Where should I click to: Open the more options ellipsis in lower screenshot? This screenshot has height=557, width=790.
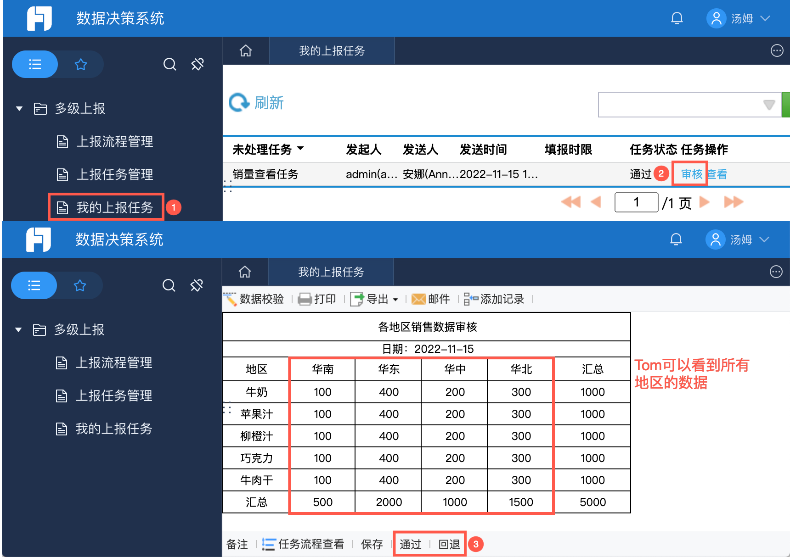[x=776, y=272]
